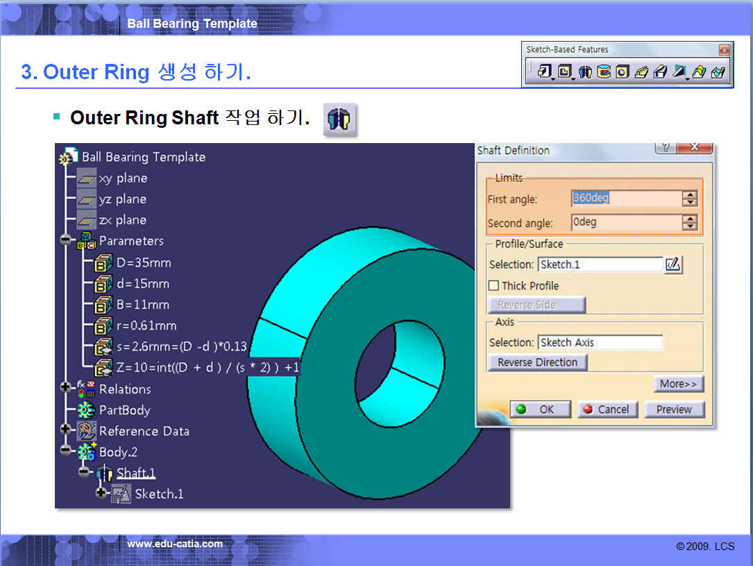Select the D=35mm parameter

143,263
